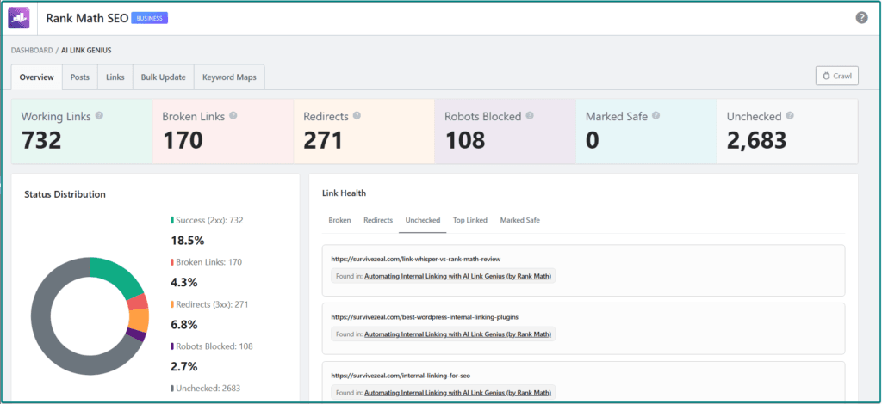Click info icon beside Unchecked stat
The image size is (882, 404).
pyautogui.click(x=790, y=115)
